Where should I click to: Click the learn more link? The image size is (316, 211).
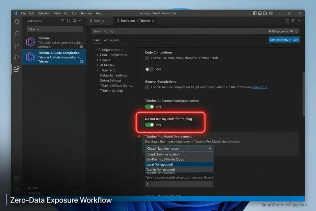tap(259, 87)
